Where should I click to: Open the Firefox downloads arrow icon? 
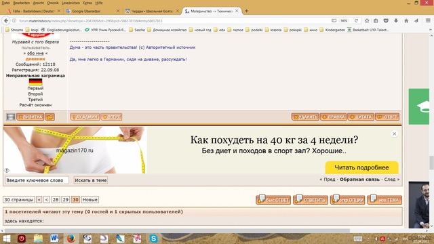pos(396,21)
